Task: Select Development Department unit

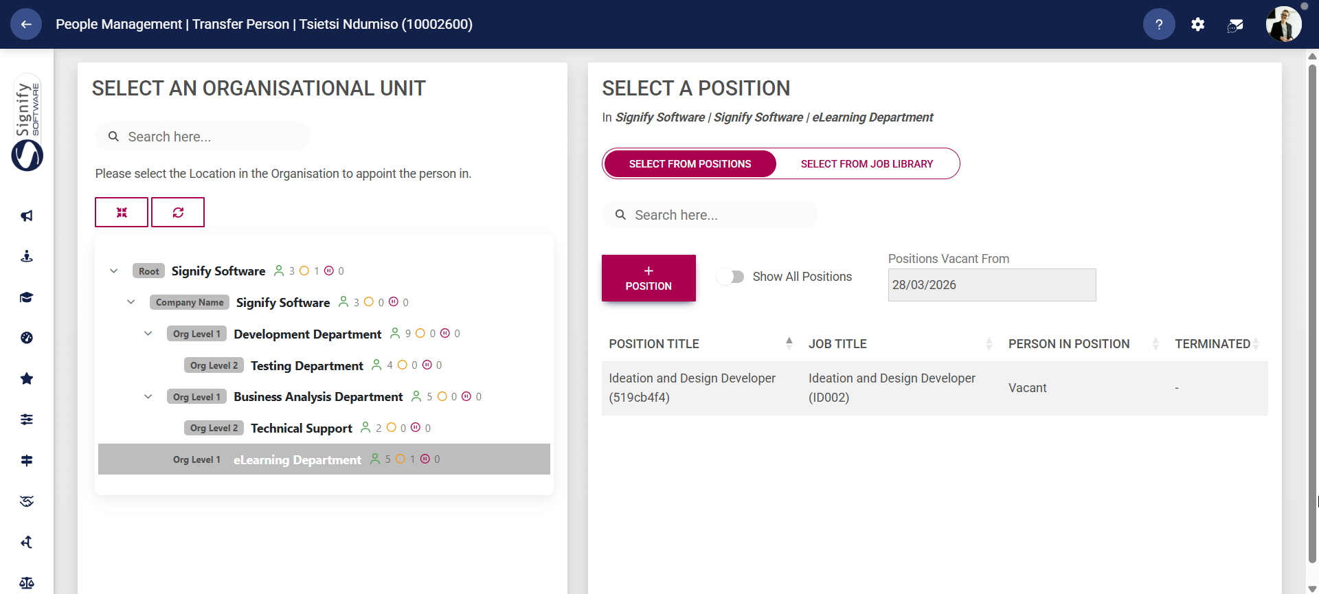Action: click(x=307, y=334)
